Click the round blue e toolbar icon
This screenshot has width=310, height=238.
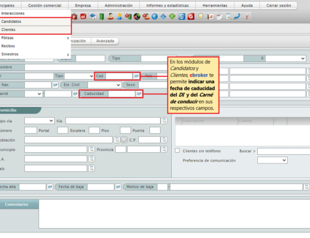[x=154, y=17]
